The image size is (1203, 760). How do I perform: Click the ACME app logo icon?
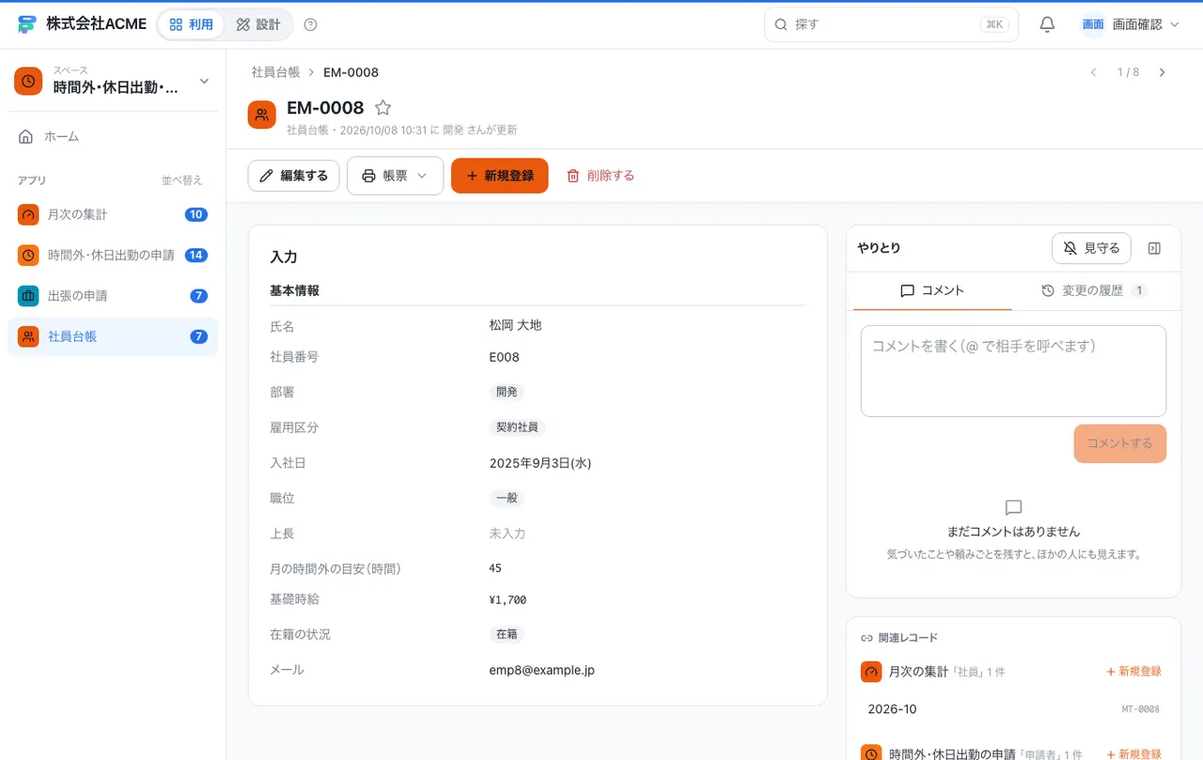tap(27, 24)
